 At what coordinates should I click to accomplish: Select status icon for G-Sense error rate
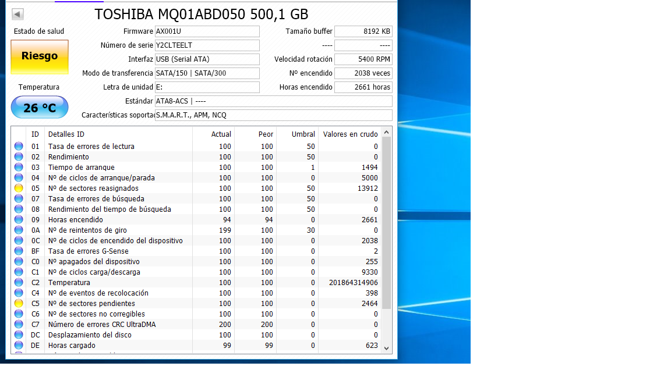[x=19, y=251]
